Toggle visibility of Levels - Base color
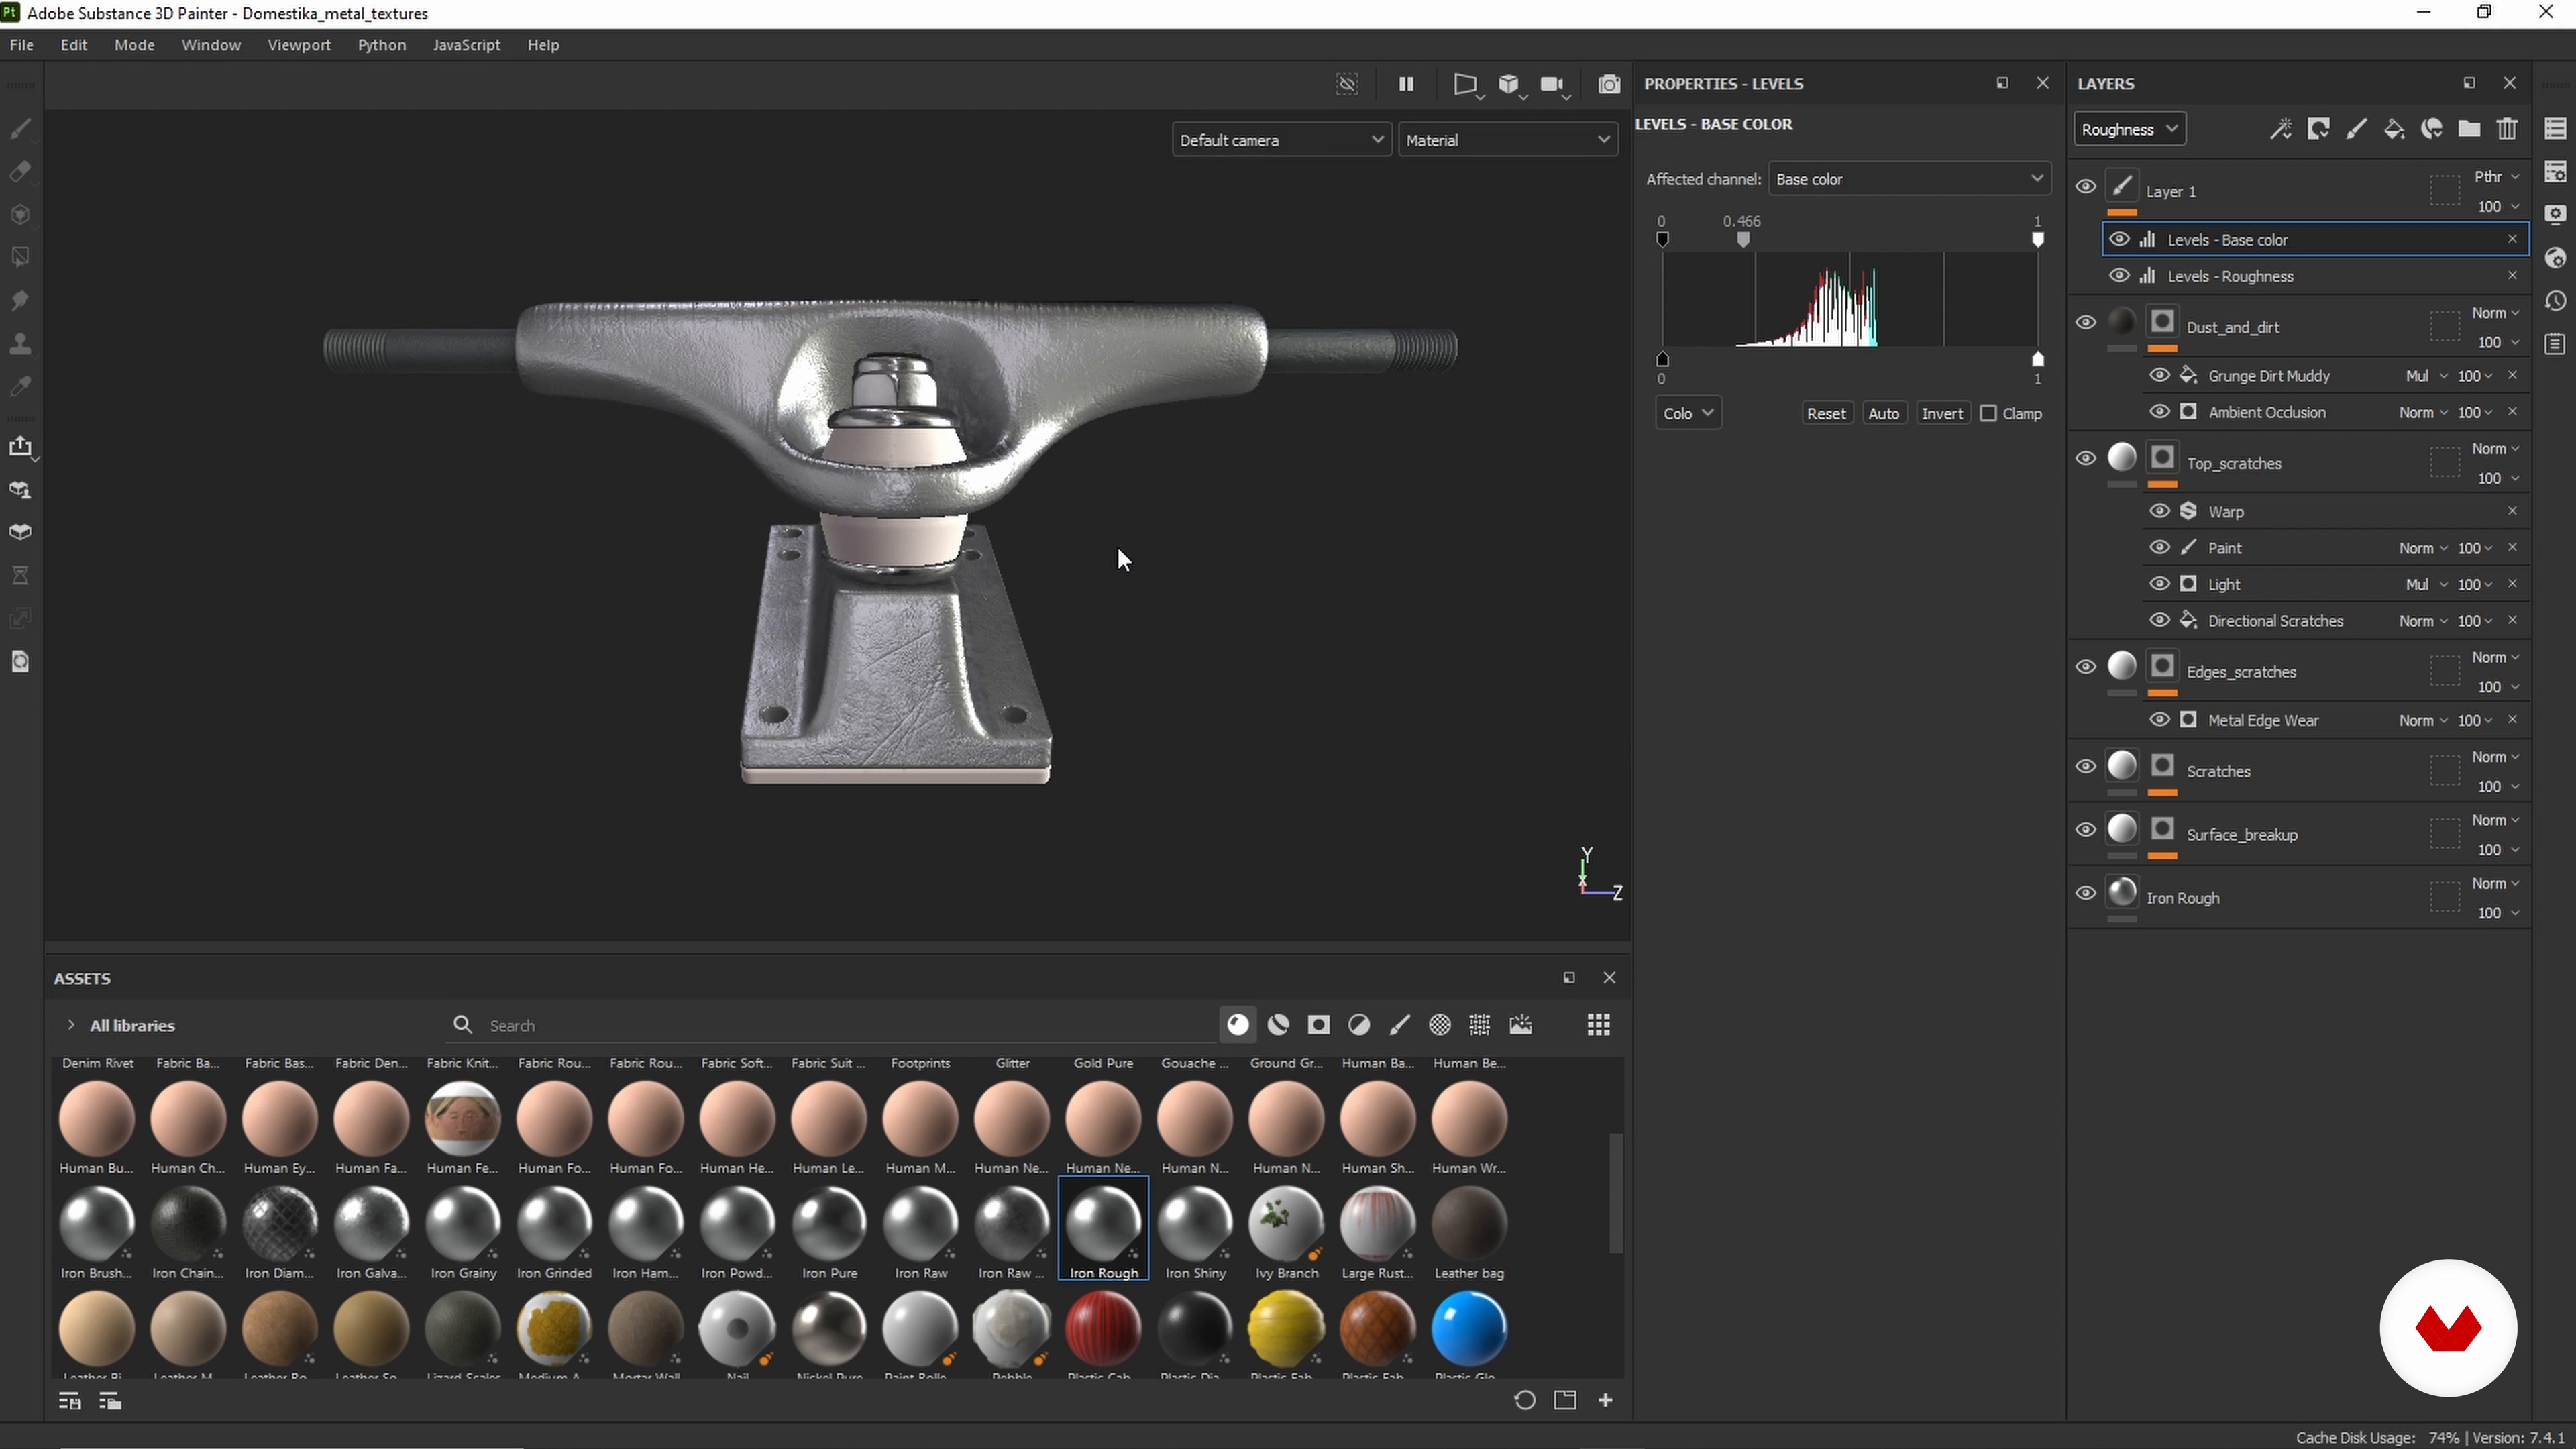Image resolution: width=2576 pixels, height=1449 pixels. coord(2118,239)
